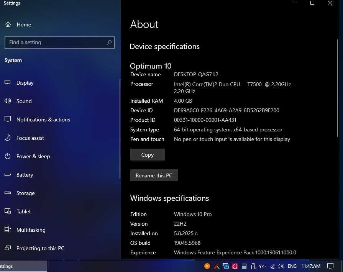This screenshot has width=343, height=272.
Task: Click the battery power tray icon
Action: point(262,266)
